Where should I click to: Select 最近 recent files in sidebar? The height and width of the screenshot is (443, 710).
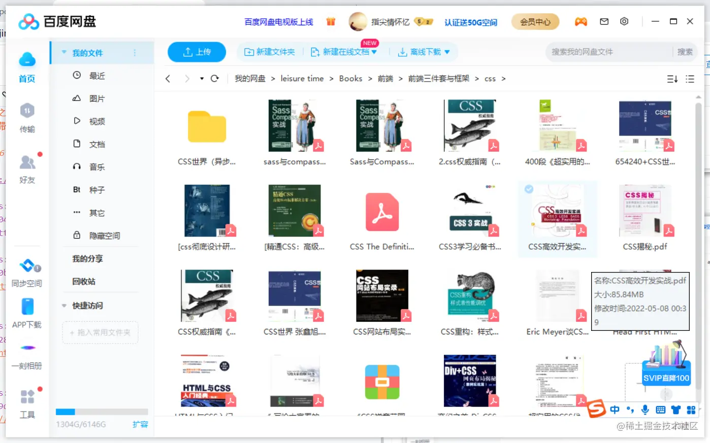96,76
